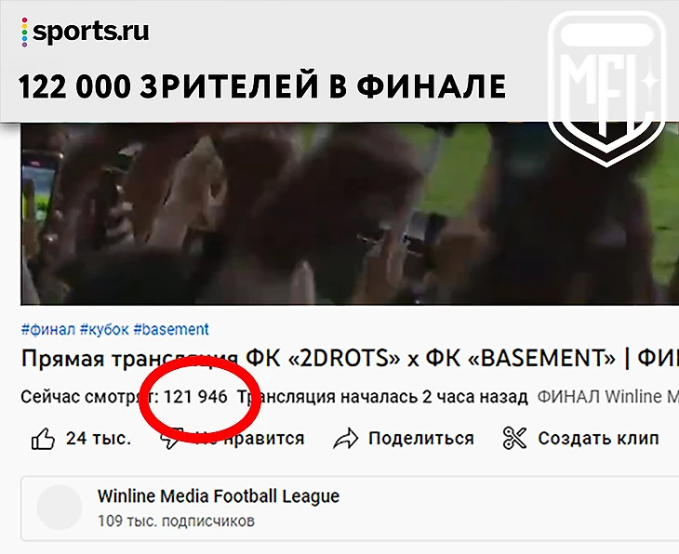Click the 24 тыс. like count
Screen dimensions: 679x554
[x=99, y=439]
